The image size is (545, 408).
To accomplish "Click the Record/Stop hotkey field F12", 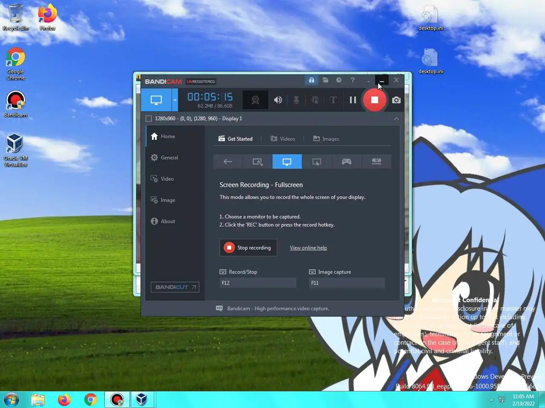I will tap(258, 283).
